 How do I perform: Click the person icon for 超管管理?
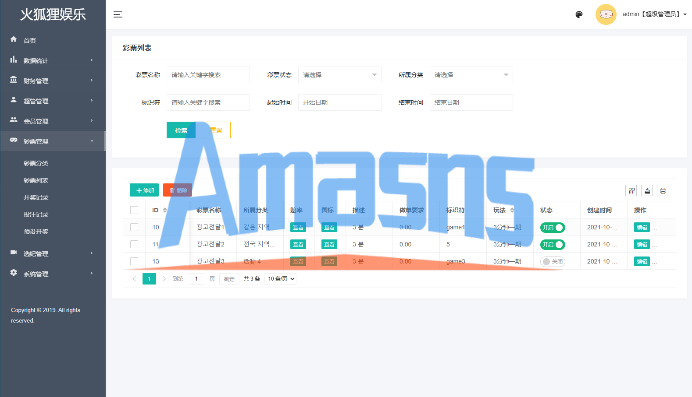[x=14, y=100]
